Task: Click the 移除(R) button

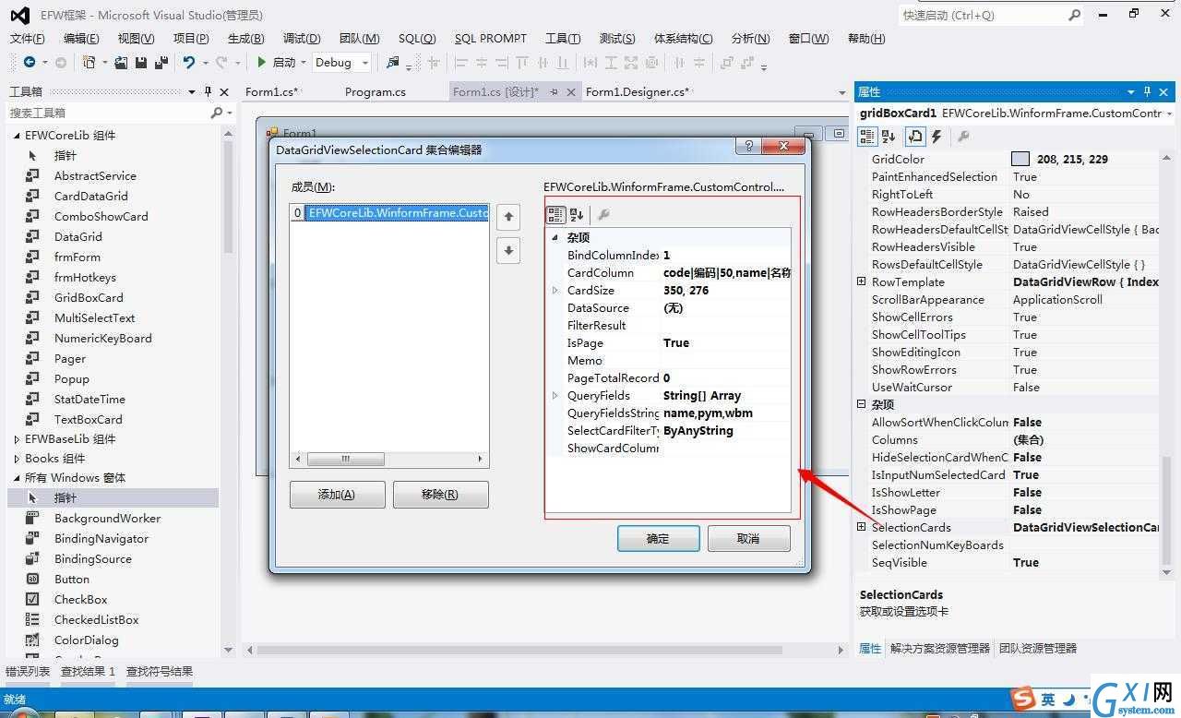Action: [x=440, y=495]
